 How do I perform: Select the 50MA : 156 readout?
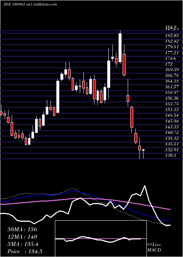click(x=22, y=229)
